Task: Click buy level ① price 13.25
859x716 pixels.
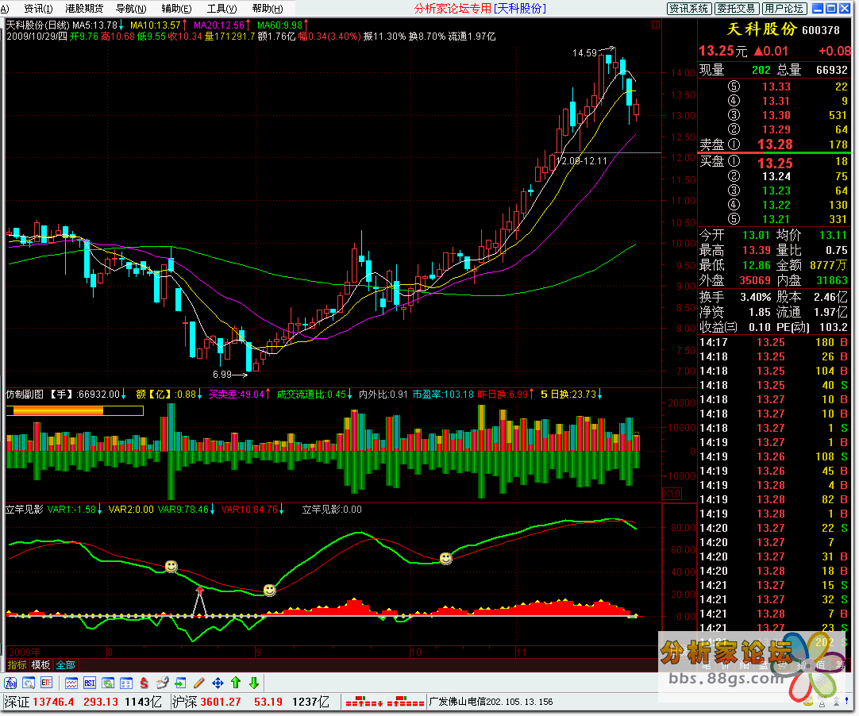Action: pyautogui.click(x=775, y=164)
